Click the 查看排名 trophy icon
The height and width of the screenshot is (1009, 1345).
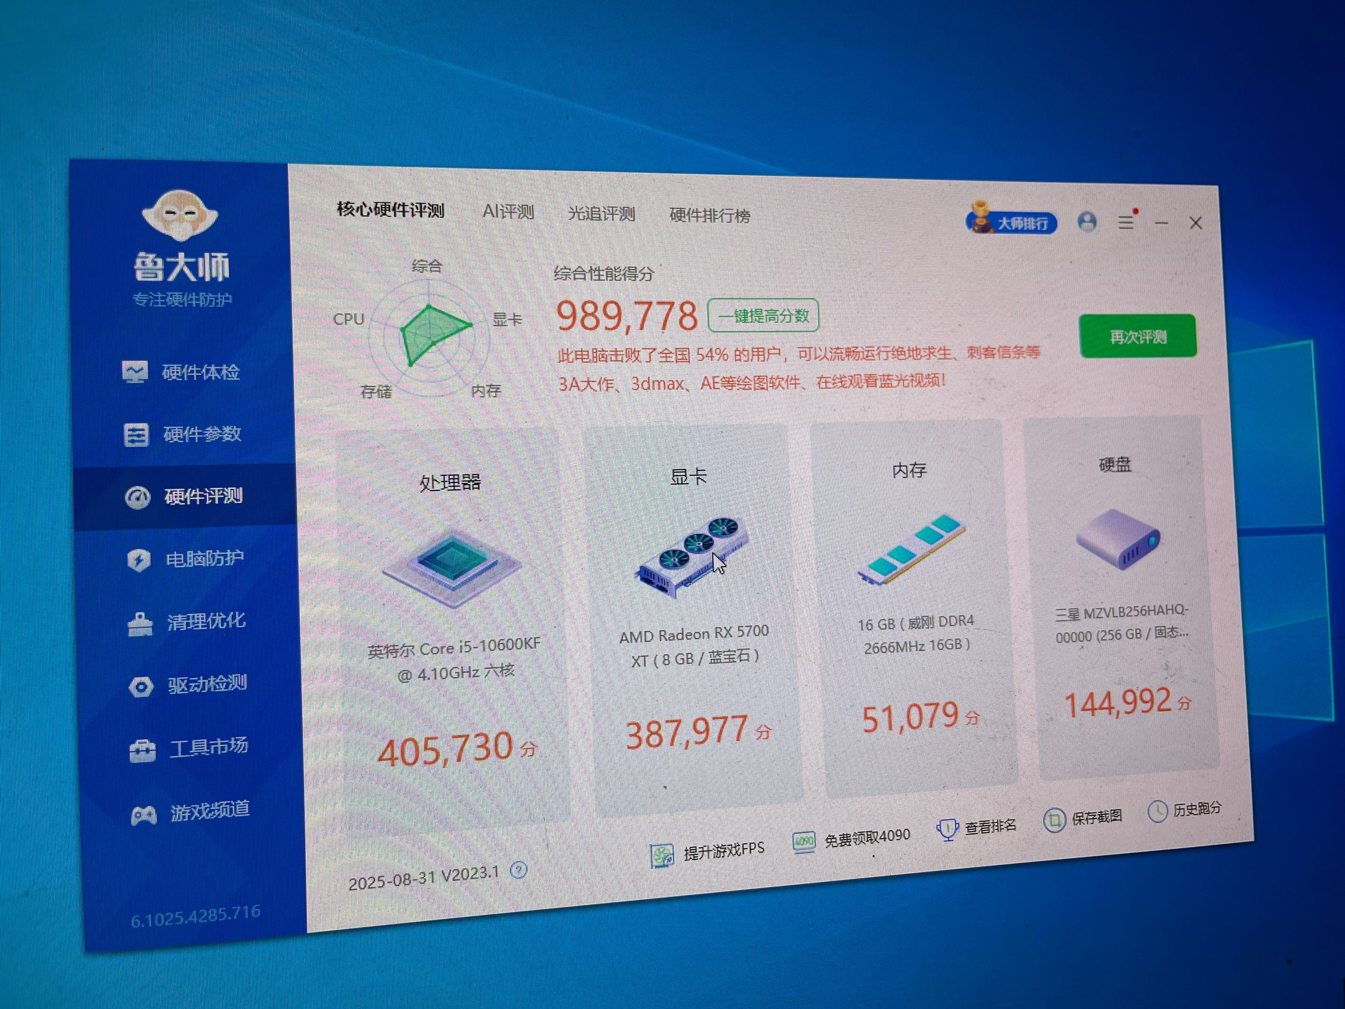[x=947, y=829]
